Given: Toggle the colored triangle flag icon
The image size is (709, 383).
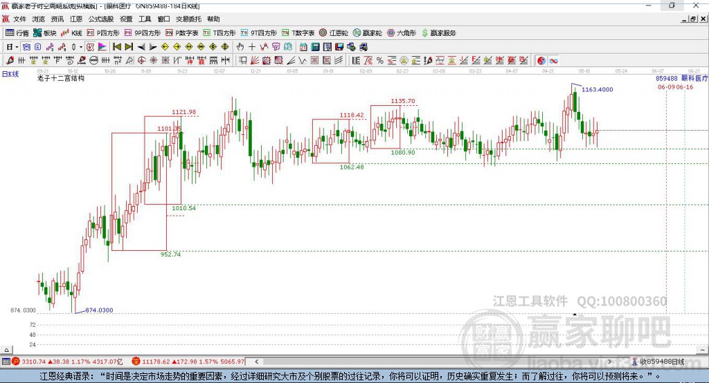Looking at the screenshot, I should point(102,47).
